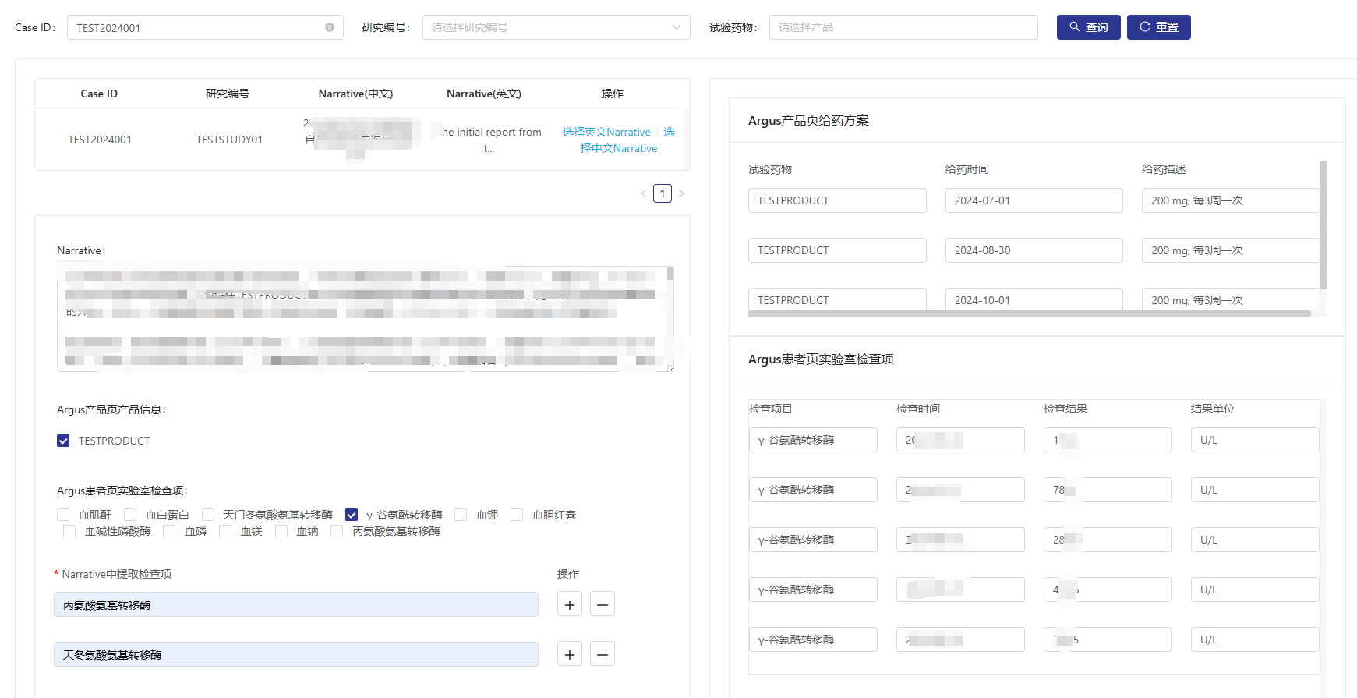Check the 血钠 checkbox
This screenshot has height=698, width=1357.
coord(281,531)
